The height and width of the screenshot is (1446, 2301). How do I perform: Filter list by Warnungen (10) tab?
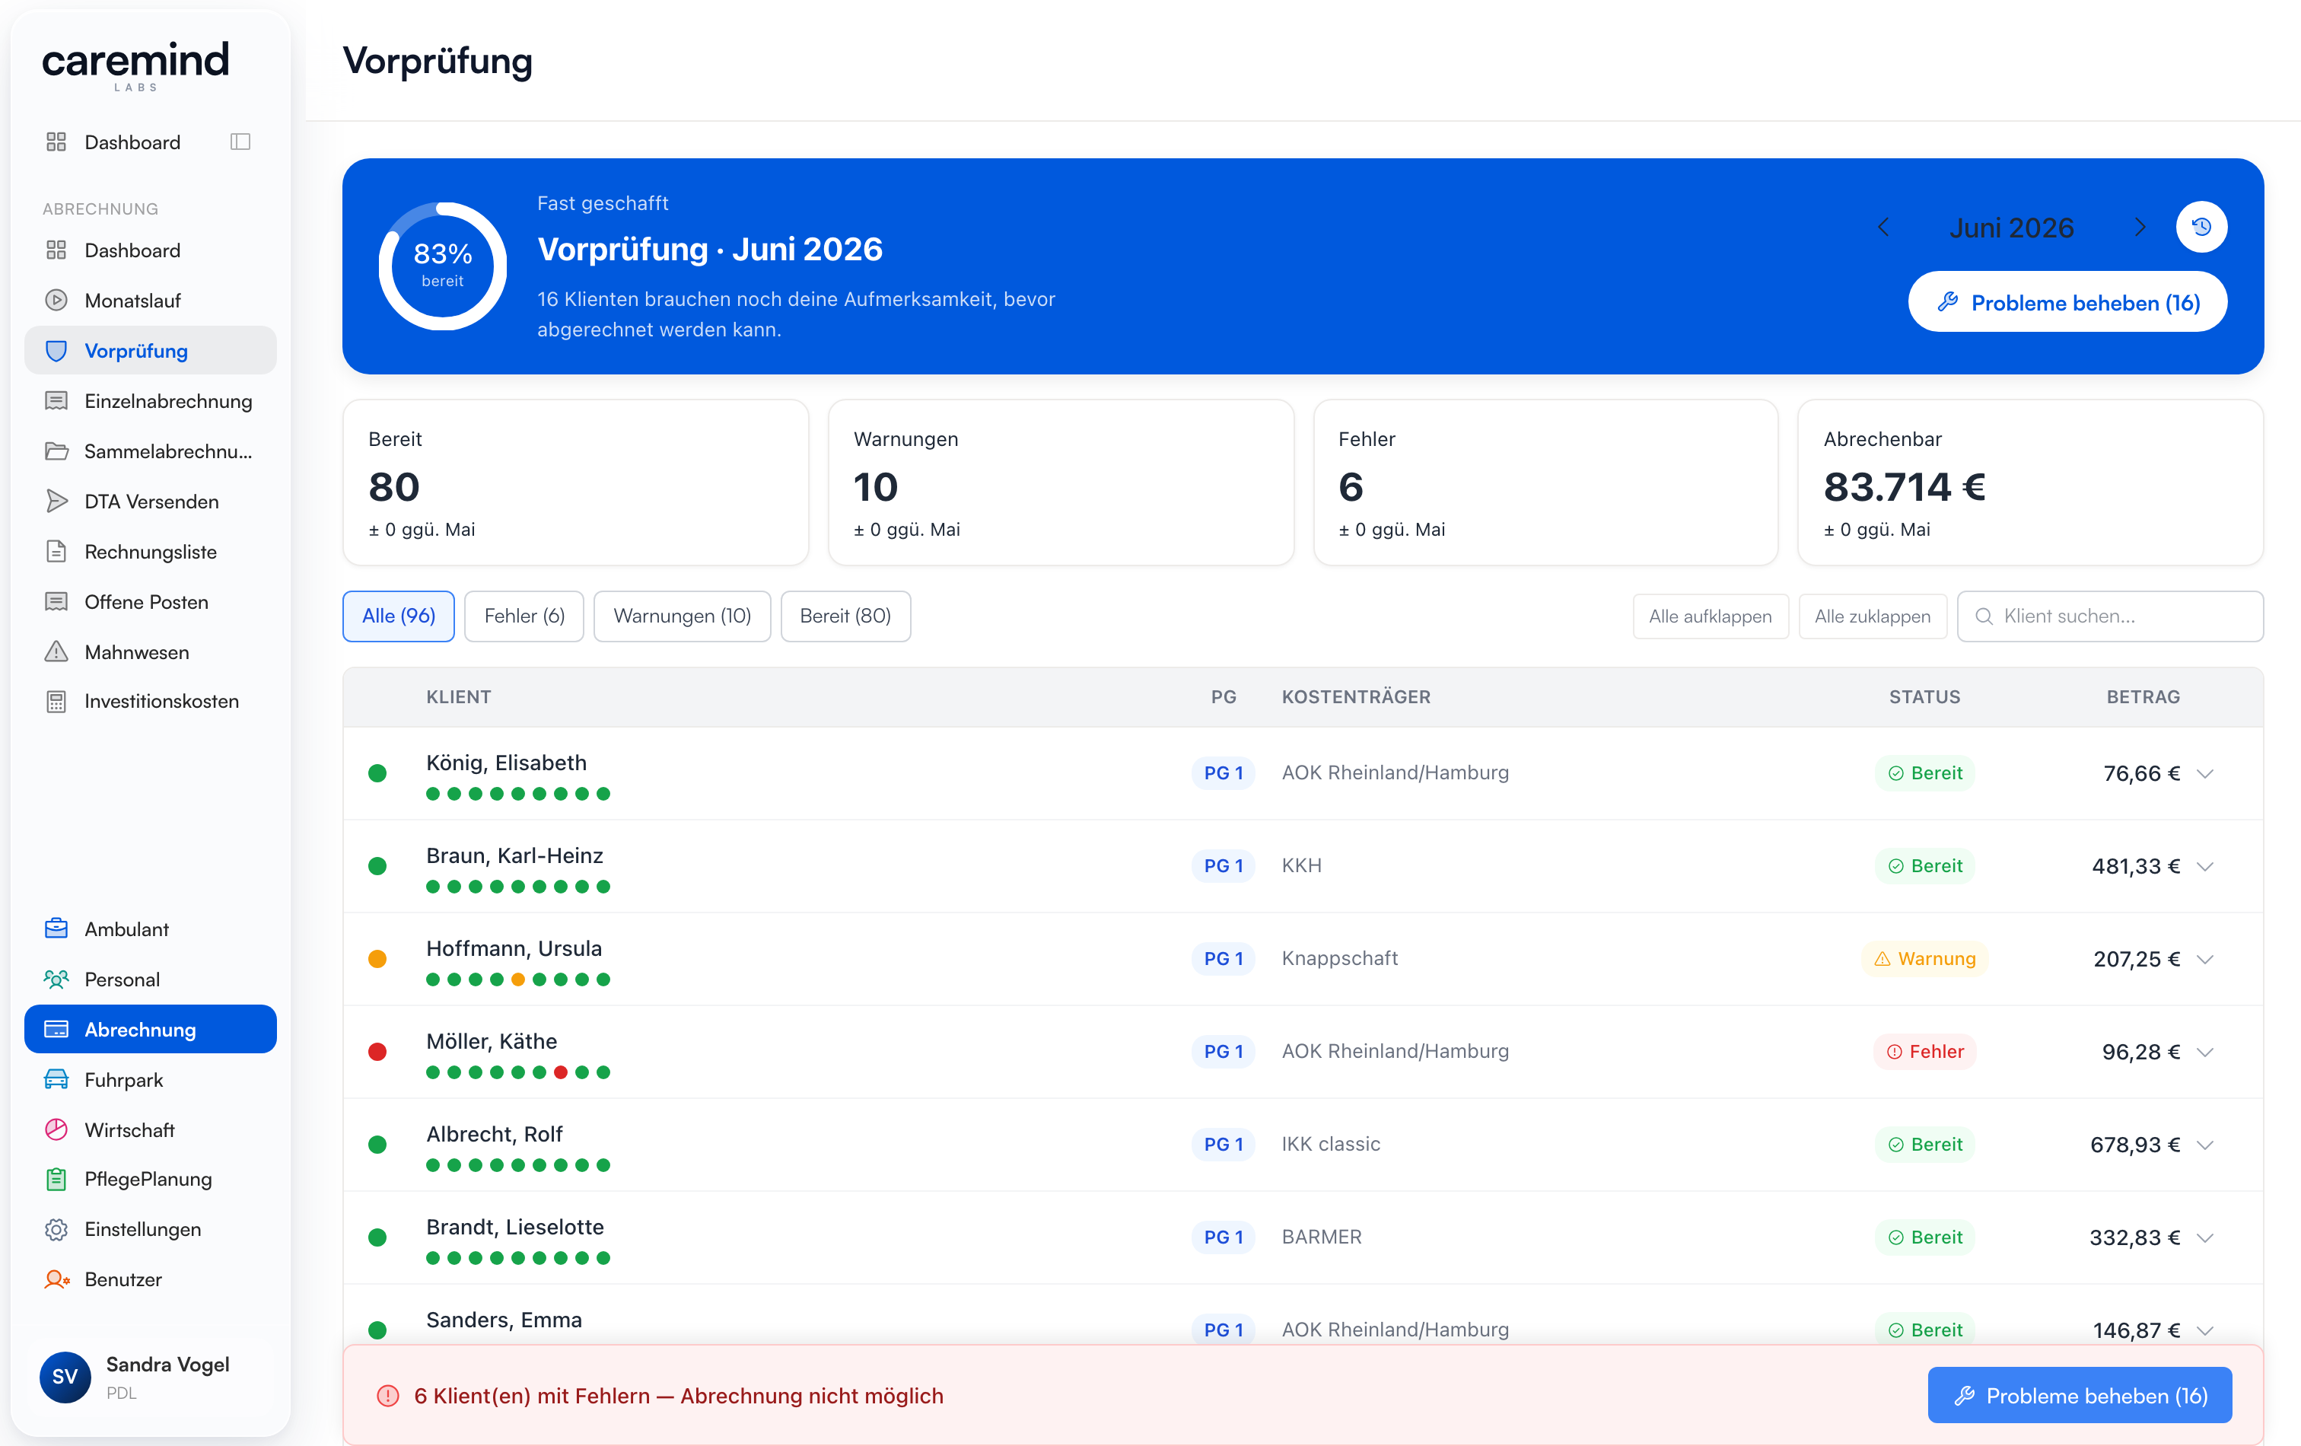click(681, 616)
